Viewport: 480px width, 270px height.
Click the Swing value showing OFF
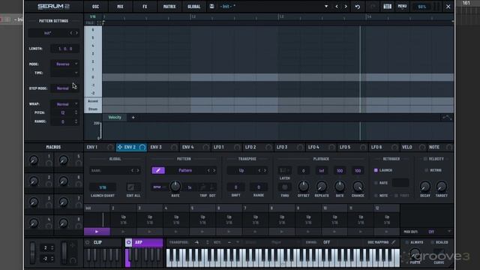pyautogui.click(x=326, y=242)
